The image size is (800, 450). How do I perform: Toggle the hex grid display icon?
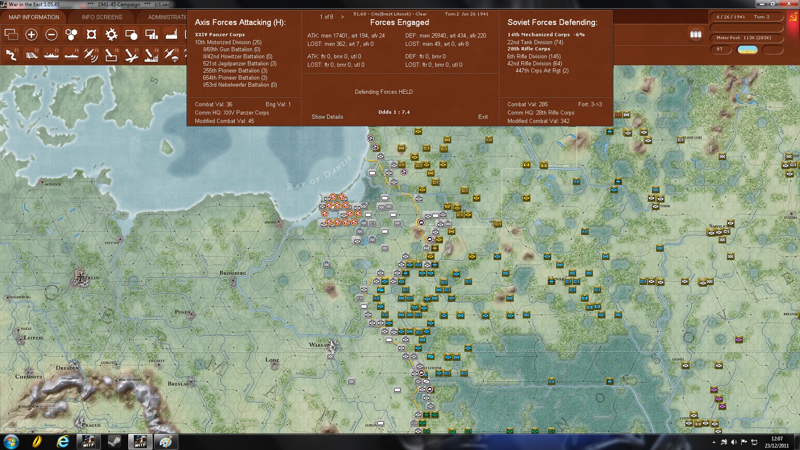[71, 35]
